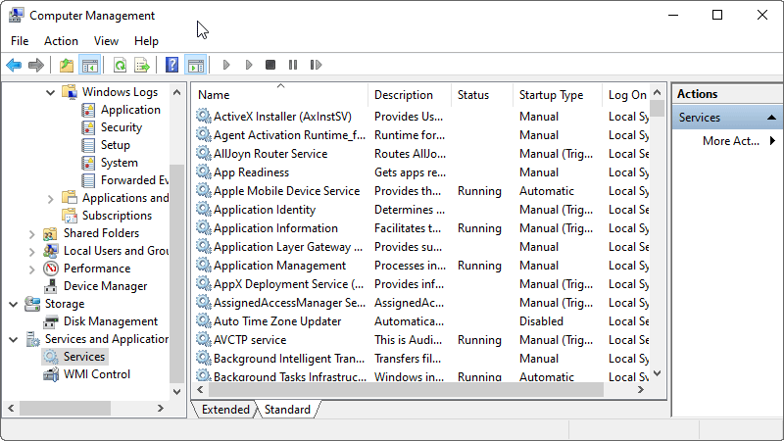Open Disk Management in the tree
784x441 pixels.
pos(111,321)
